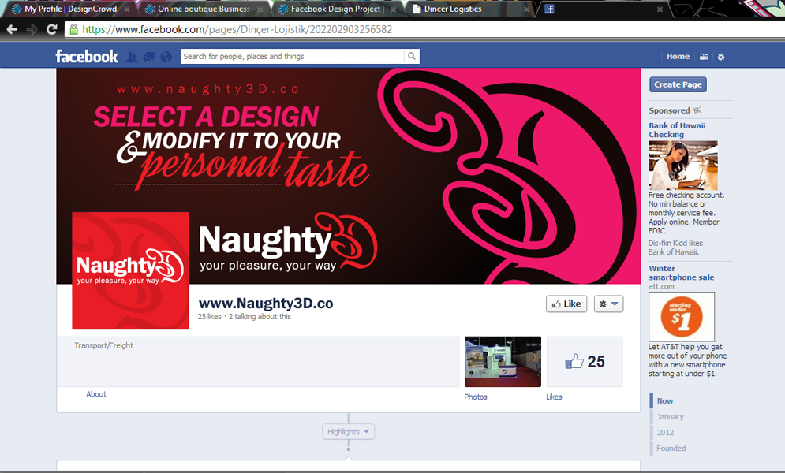Jump to Now on timeline

click(665, 401)
